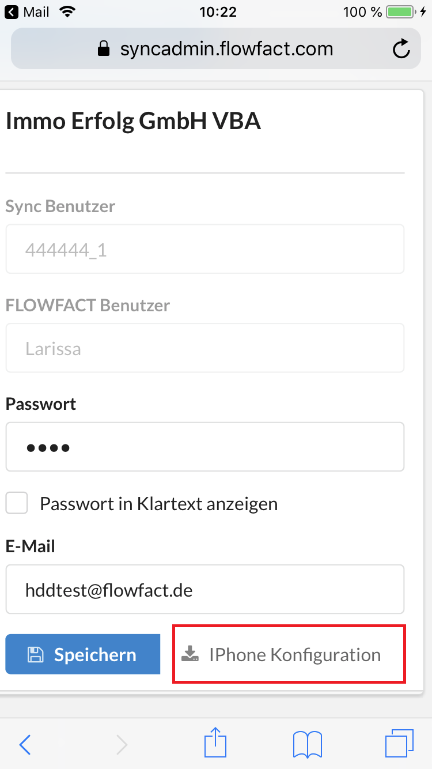Open the Safari share sheet icon

[x=215, y=743]
